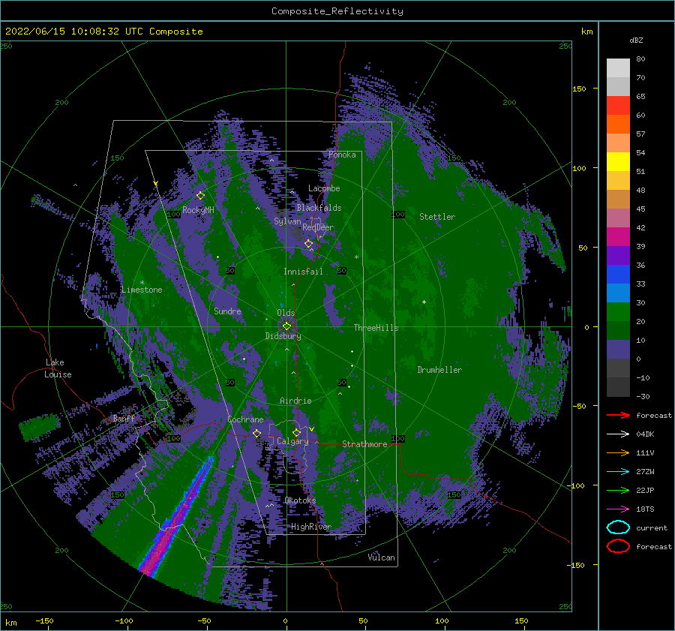Click the white 04DK arrow icon
Image resolution: width=675 pixels, height=631 pixels.
pos(618,434)
